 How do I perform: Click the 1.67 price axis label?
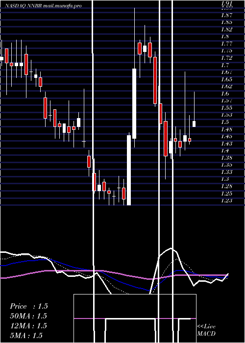[226, 72]
